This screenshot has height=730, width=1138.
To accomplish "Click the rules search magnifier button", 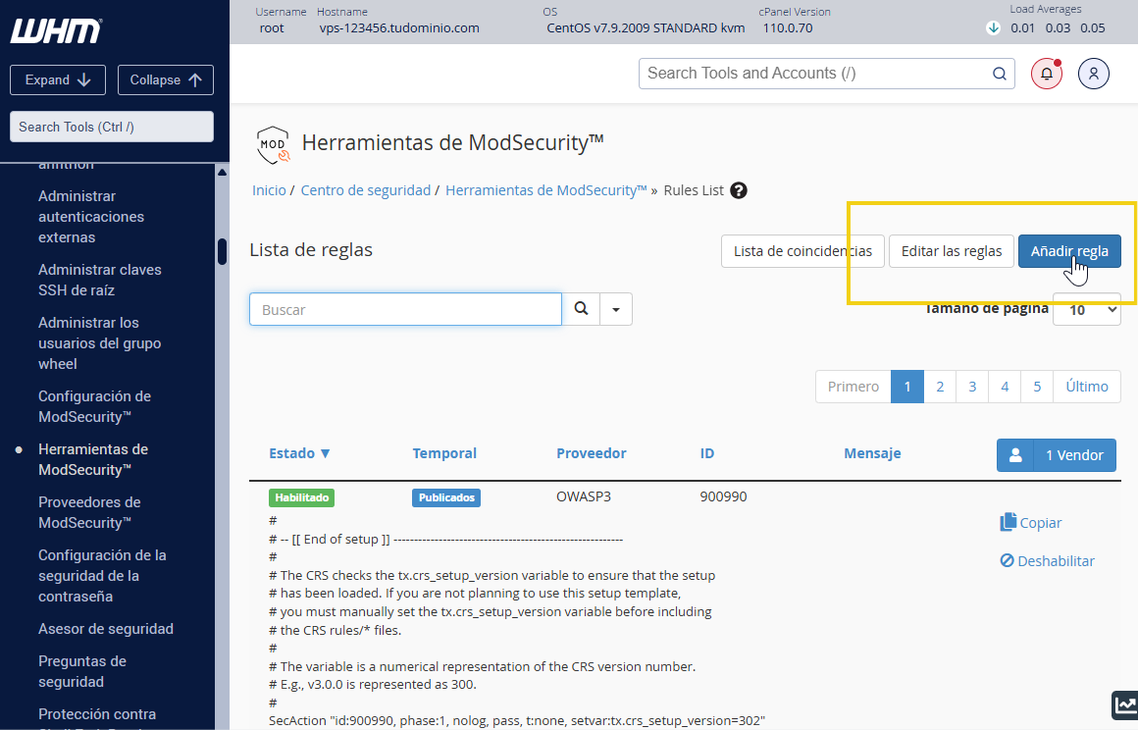I will (x=582, y=309).
